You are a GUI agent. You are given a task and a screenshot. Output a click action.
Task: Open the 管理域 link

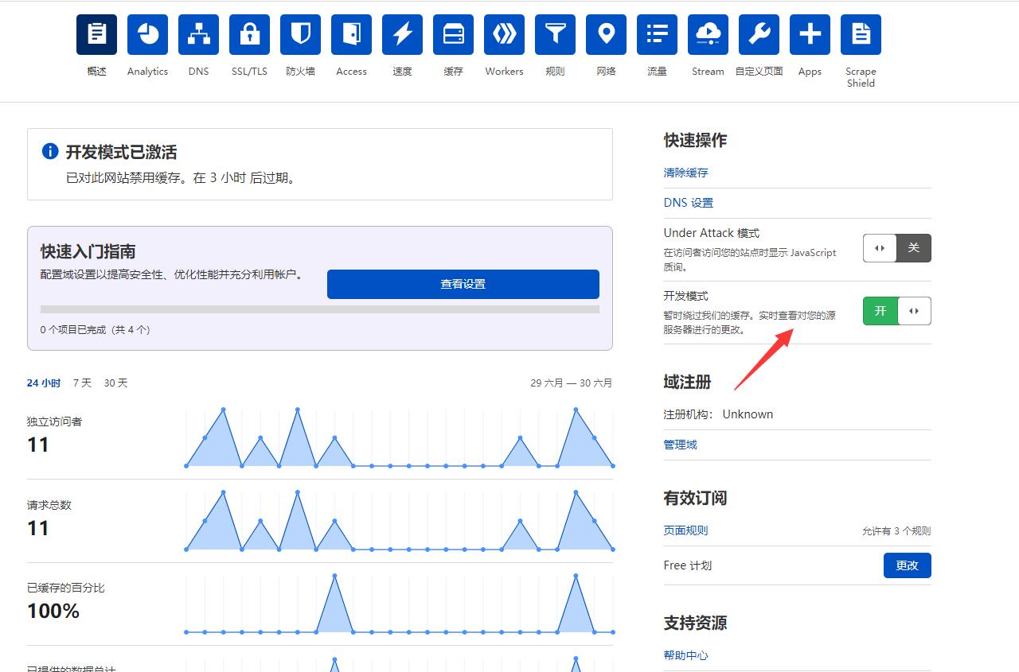coord(680,445)
